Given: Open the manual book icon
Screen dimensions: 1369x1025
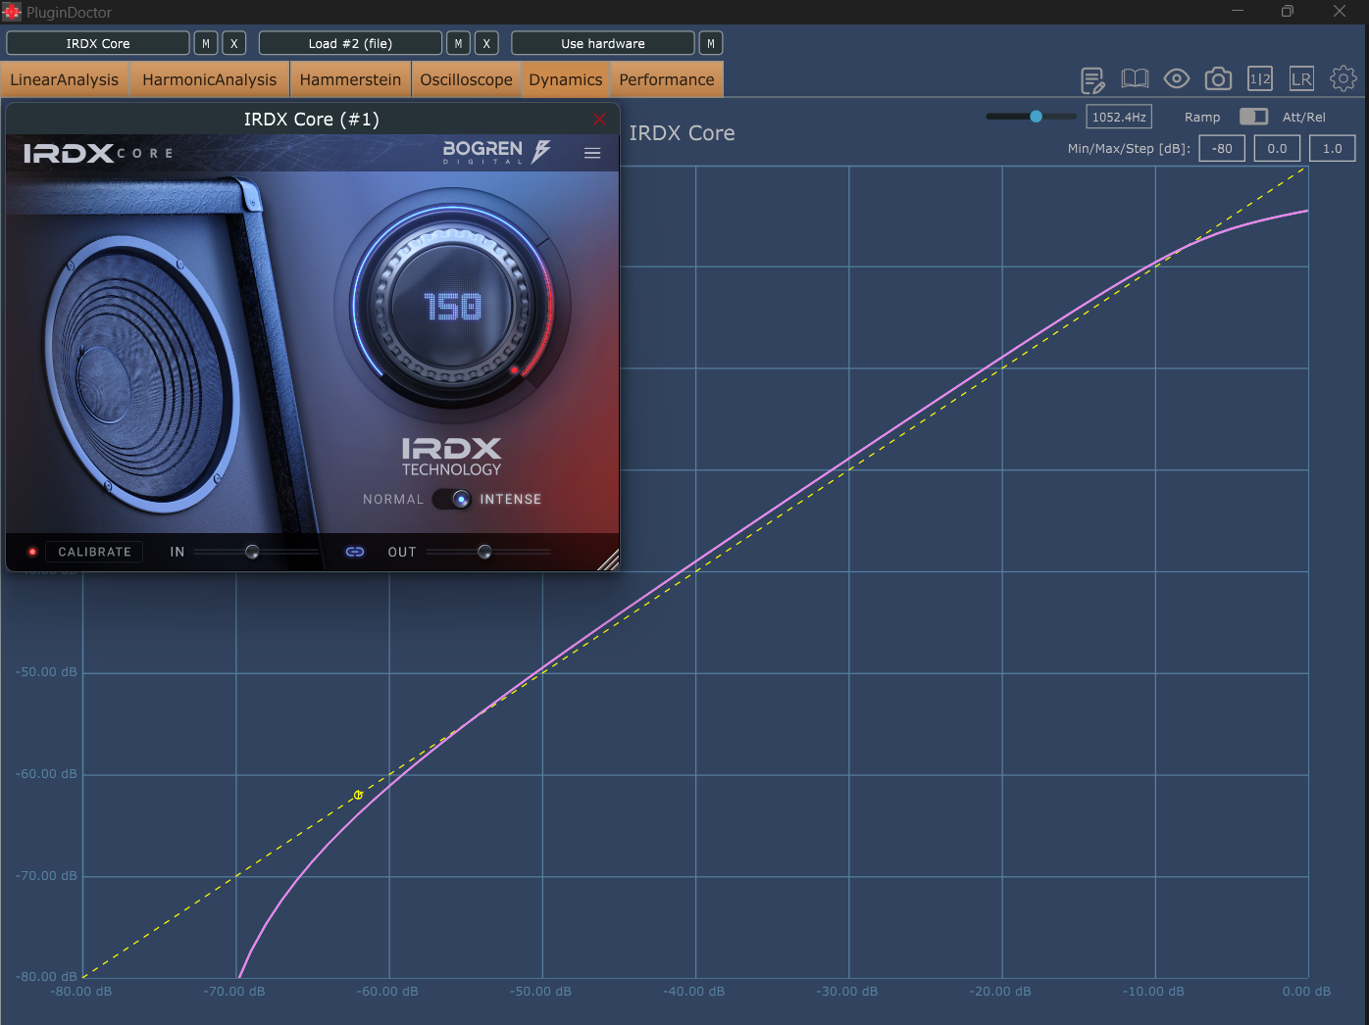Looking at the screenshot, I should pos(1135,79).
